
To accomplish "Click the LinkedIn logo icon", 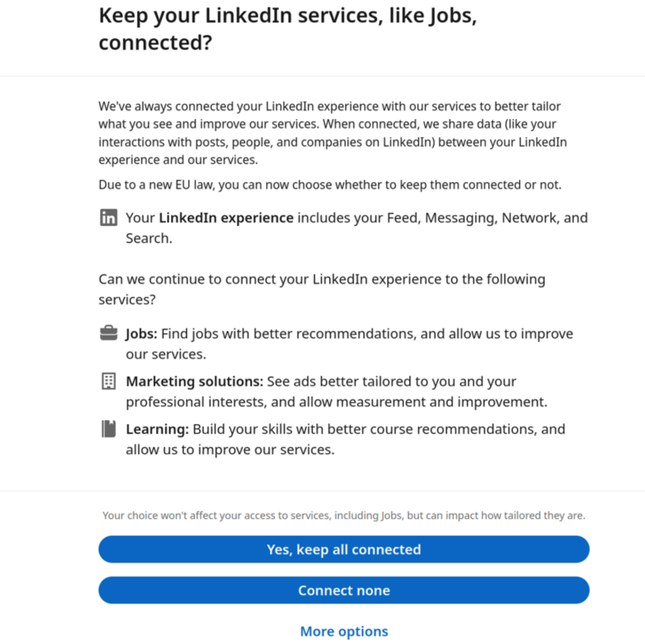I will point(109,218).
